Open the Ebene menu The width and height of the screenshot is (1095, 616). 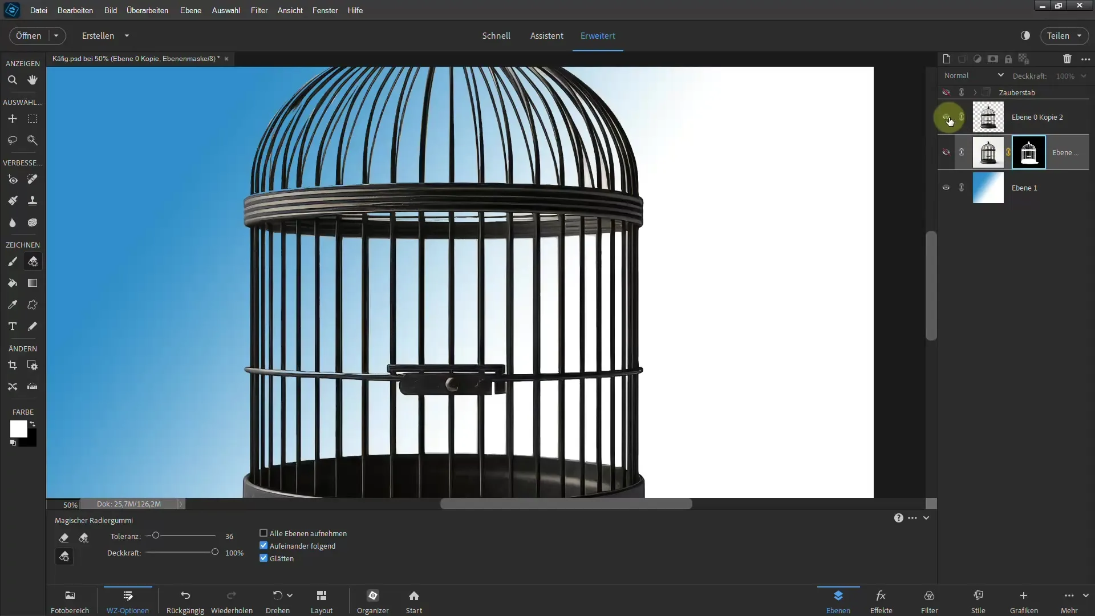click(x=190, y=10)
